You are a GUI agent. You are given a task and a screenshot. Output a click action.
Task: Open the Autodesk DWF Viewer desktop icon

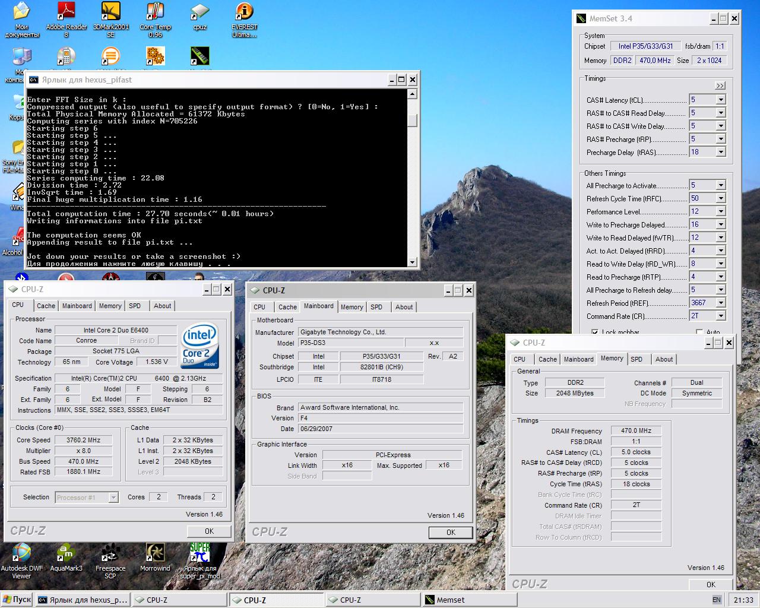21,560
